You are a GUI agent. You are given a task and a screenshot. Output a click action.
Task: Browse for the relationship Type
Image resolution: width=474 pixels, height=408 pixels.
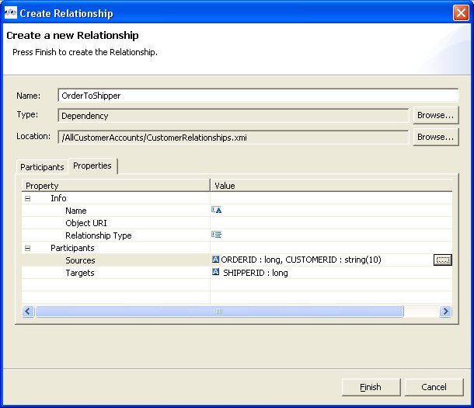[x=435, y=116]
